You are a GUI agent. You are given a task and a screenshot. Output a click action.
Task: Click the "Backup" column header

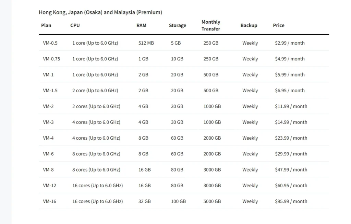[x=249, y=25]
